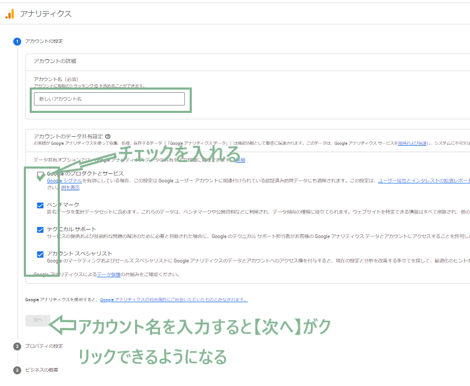Viewport: 470px width, 386px height.
Task: Open ユーザー属性とインタレストの拡張レポート link
Action: (x=424, y=181)
